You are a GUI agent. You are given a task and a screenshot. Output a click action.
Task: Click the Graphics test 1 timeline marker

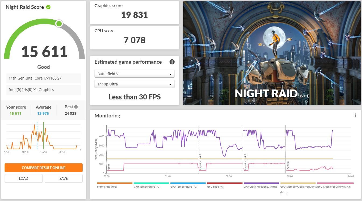200,163
